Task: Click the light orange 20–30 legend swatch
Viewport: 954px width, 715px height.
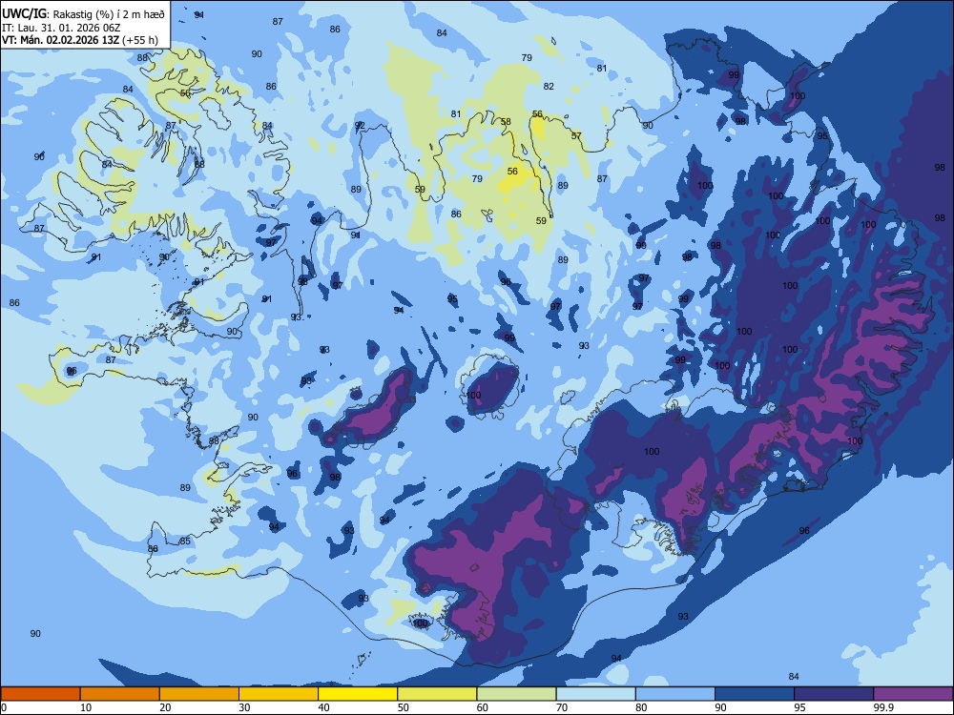Action: pyautogui.click(x=199, y=694)
